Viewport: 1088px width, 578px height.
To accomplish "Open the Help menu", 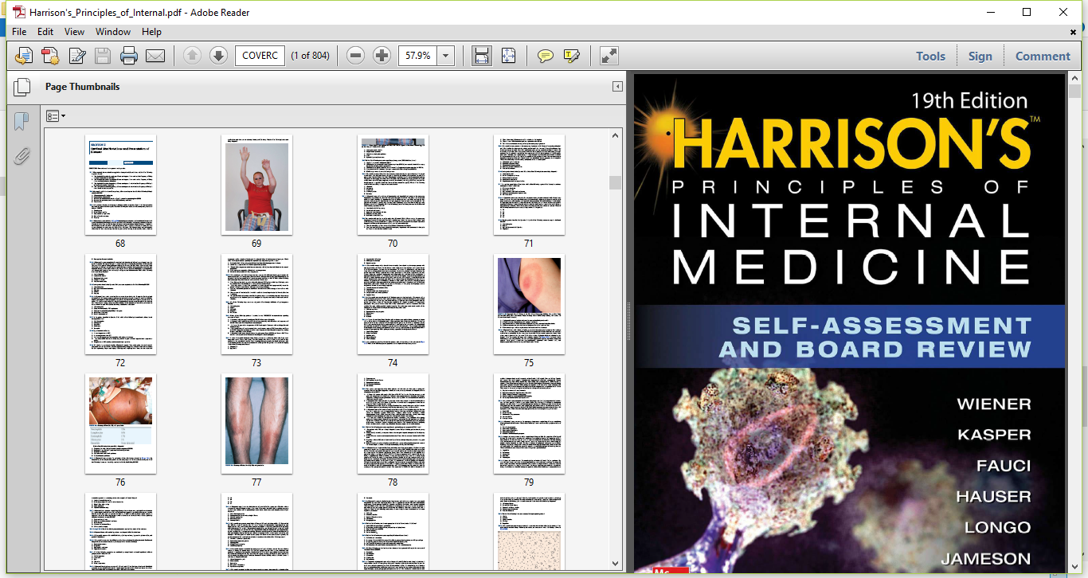I will (x=151, y=32).
